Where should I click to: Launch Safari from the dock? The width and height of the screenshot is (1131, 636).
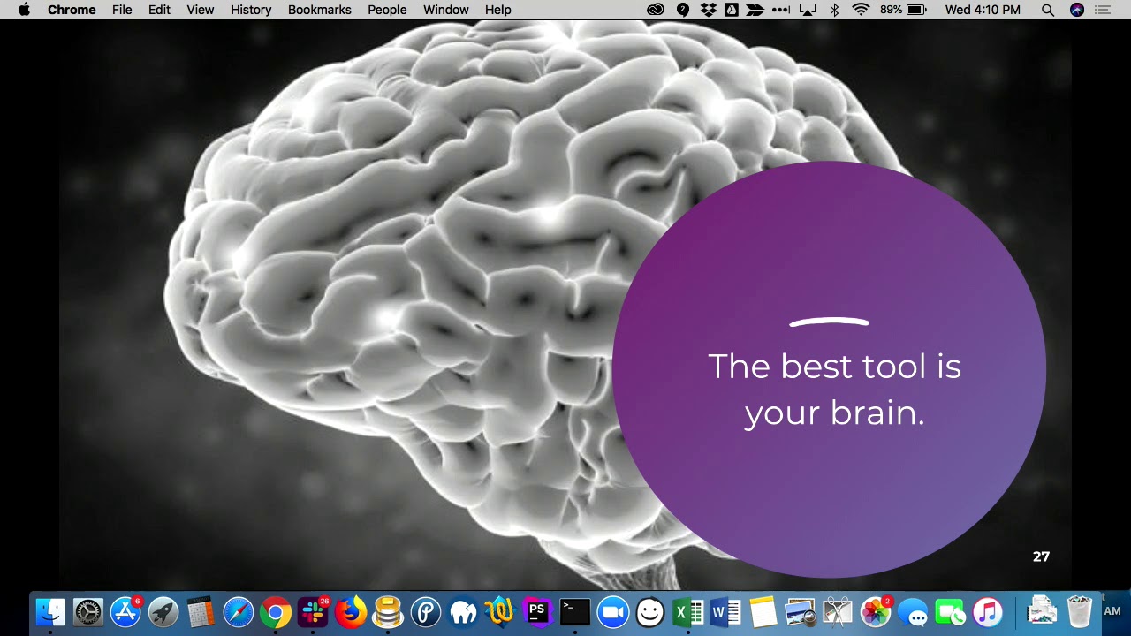[239, 611]
